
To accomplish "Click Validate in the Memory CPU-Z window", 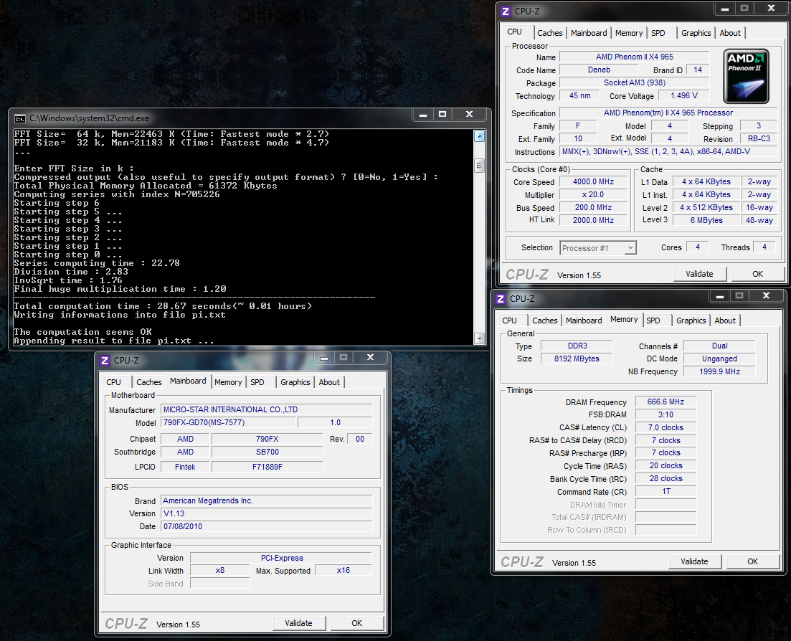I will coord(694,561).
